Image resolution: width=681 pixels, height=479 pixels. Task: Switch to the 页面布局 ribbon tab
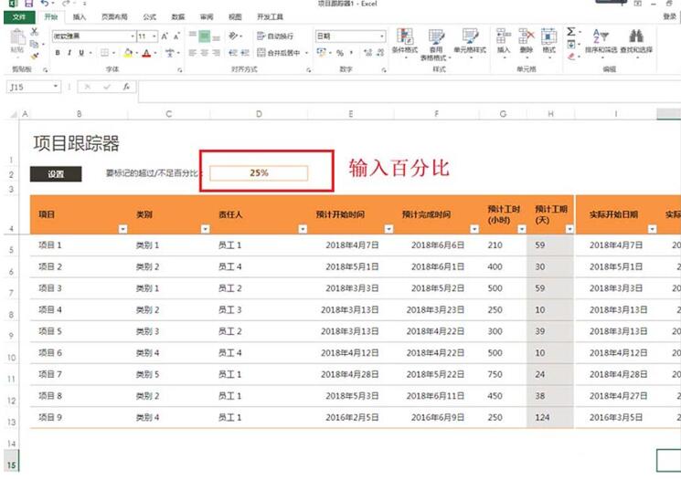(x=114, y=17)
